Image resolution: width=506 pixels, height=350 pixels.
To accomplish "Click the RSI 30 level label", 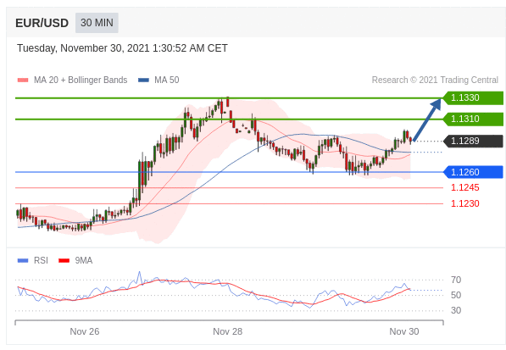I will tap(456, 310).
